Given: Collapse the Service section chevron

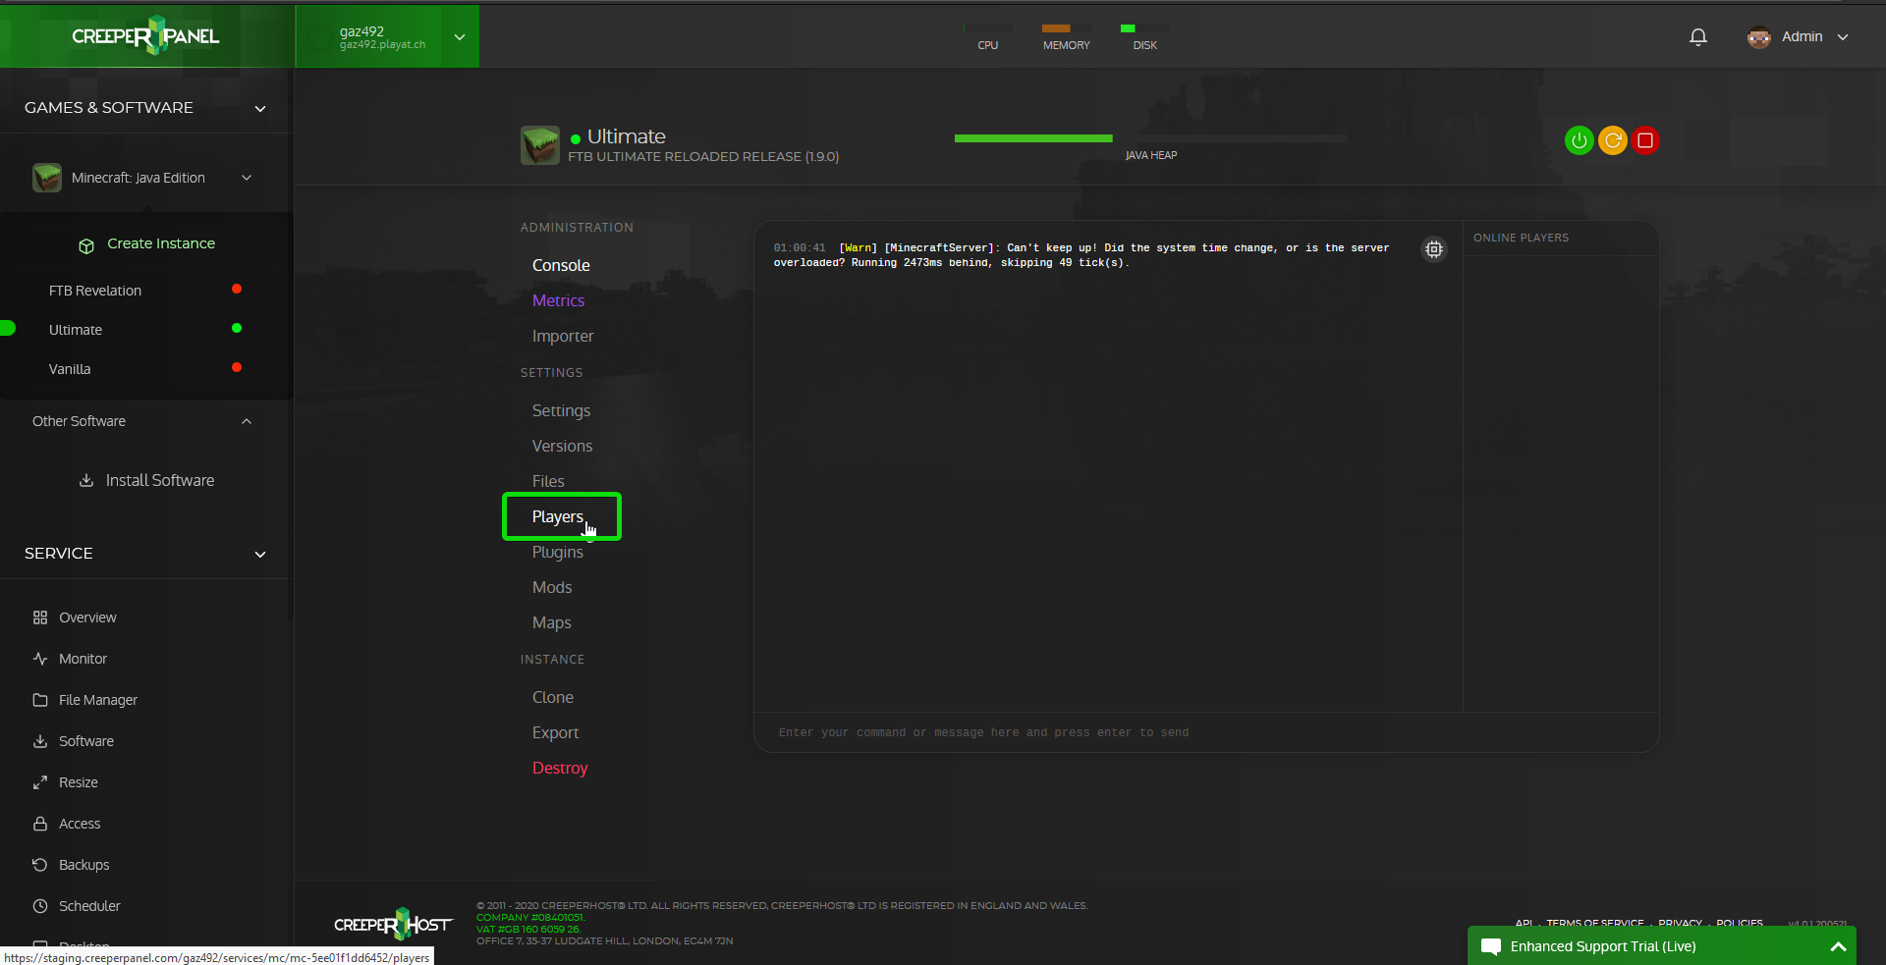Looking at the screenshot, I should 260,555.
